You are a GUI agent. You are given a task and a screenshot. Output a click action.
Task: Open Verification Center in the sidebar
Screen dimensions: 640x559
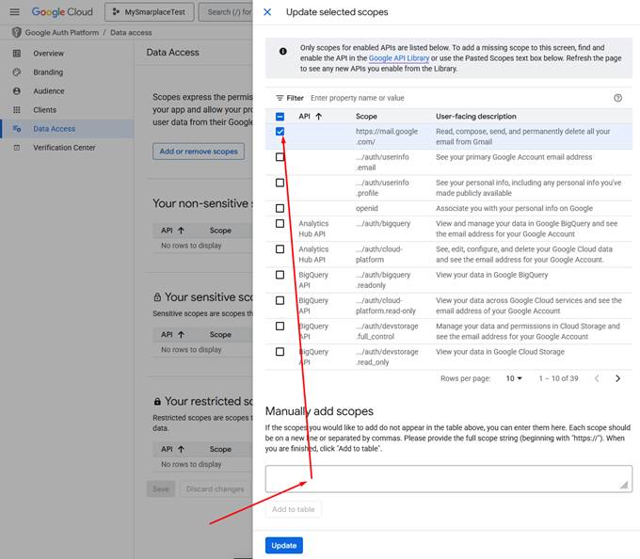click(66, 148)
